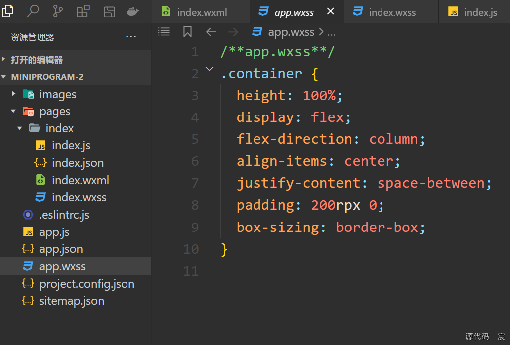Expand the 打开的编辑器 section
Image resolution: width=510 pixels, height=345 pixels.
point(76,60)
